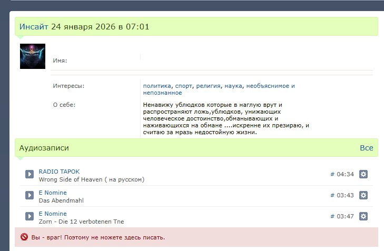This screenshot has height=251, width=384.
Task: Open E Nomine artist link above Das Abendmahl
Action: 53,193
